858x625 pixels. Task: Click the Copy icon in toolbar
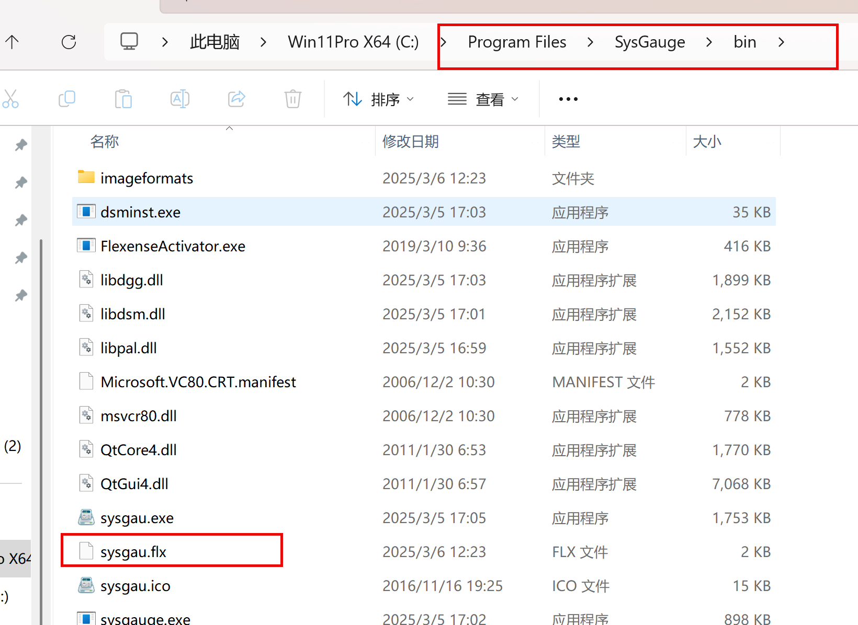(67, 99)
